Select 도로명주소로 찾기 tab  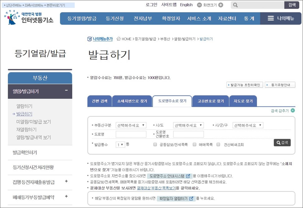tap(172, 101)
